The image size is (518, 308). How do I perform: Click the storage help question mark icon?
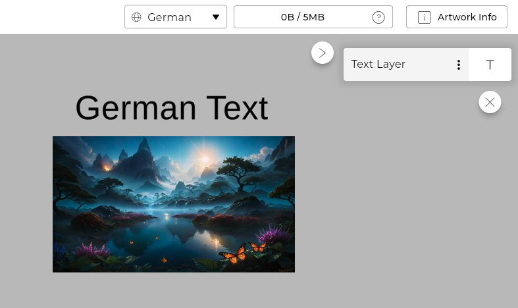[378, 17]
